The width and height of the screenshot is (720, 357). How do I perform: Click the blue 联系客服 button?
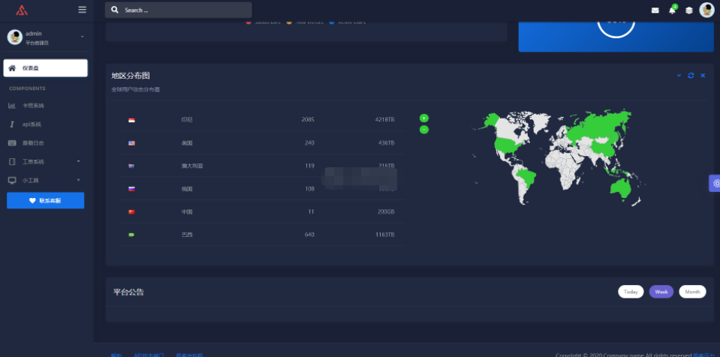pos(45,200)
